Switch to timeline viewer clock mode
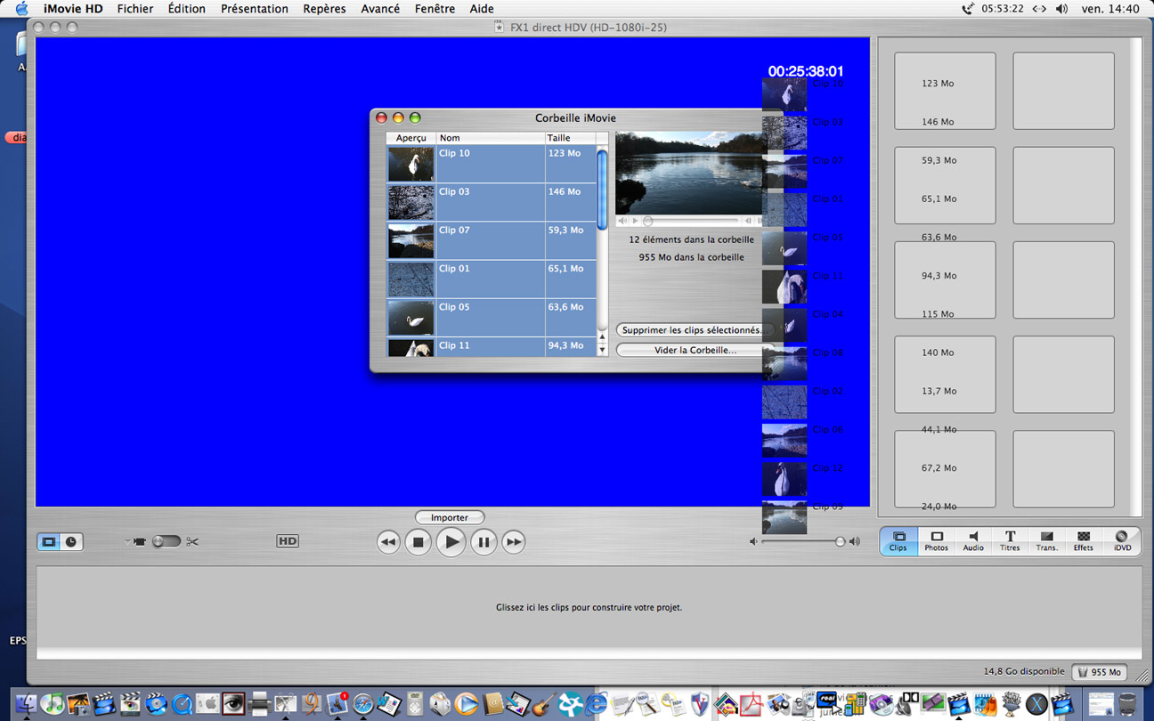Screen dimensions: 1154x721 point(71,541)
